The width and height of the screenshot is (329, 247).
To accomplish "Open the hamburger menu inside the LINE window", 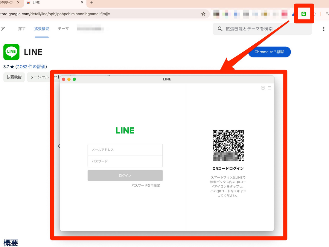I will pos(269,88).
